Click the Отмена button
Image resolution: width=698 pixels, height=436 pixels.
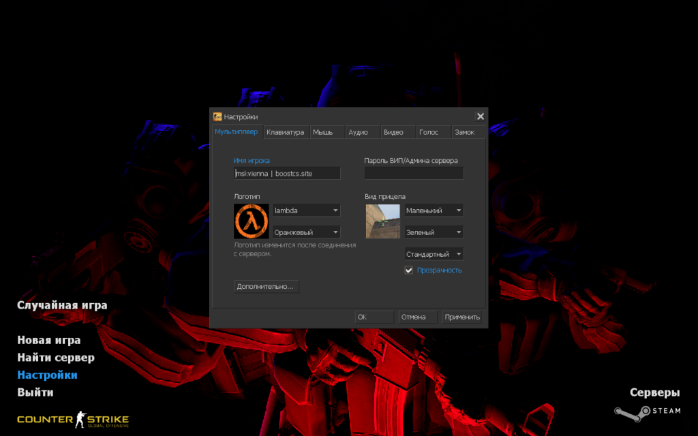pyautogui.click(x=418, y=317)
